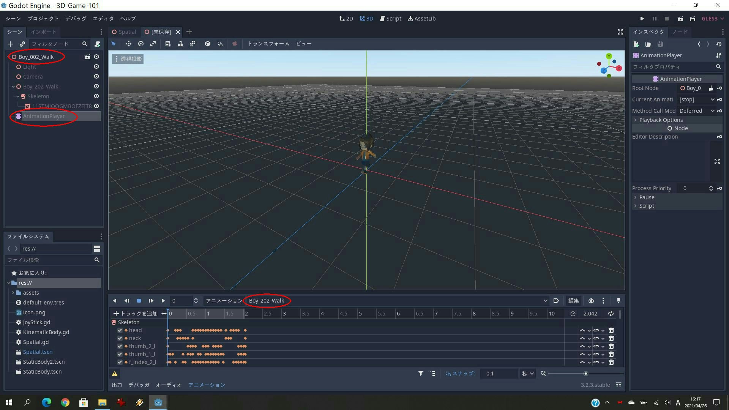Uncheck the neck track checkbox
Viewport: 729px width, 410px height.
pyautogui.click(x=120, y=338)
